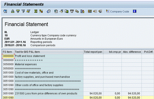Image resolution: width=154 pixels, height=99 pixels.
Task: Click 'Other costs of office and factory supplies'
Action: tap(39, 85)
